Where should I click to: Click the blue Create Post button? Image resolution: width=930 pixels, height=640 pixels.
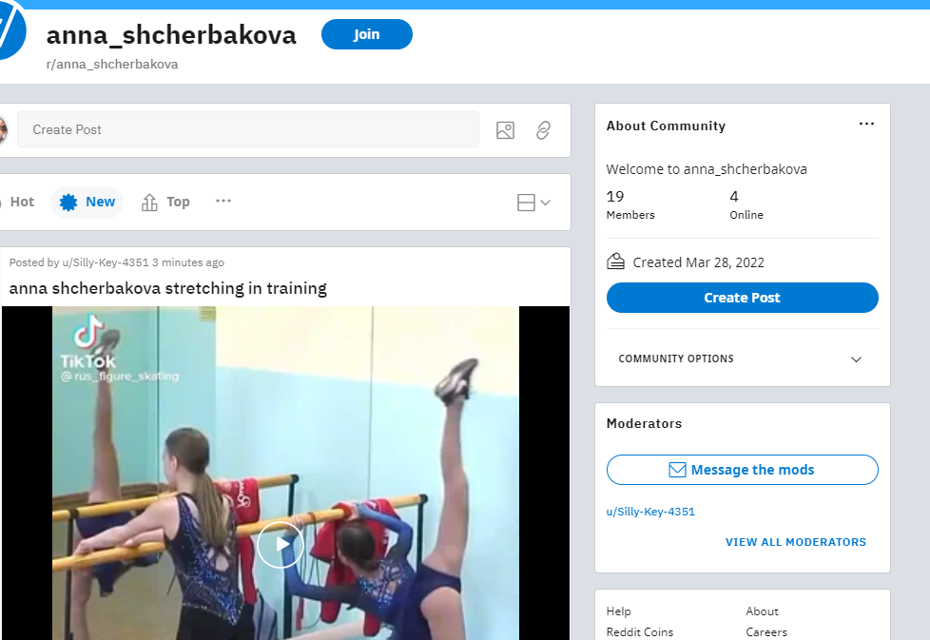[742, 298]
